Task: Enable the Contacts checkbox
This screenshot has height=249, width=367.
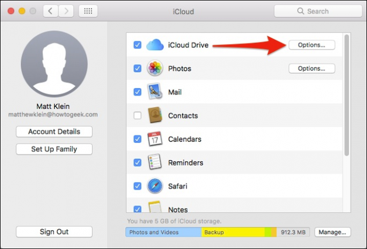Action: (137, 115)
